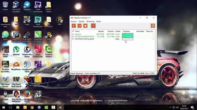Select the Aprendendo html folder
Screen dimensions: 197x110
5,22
